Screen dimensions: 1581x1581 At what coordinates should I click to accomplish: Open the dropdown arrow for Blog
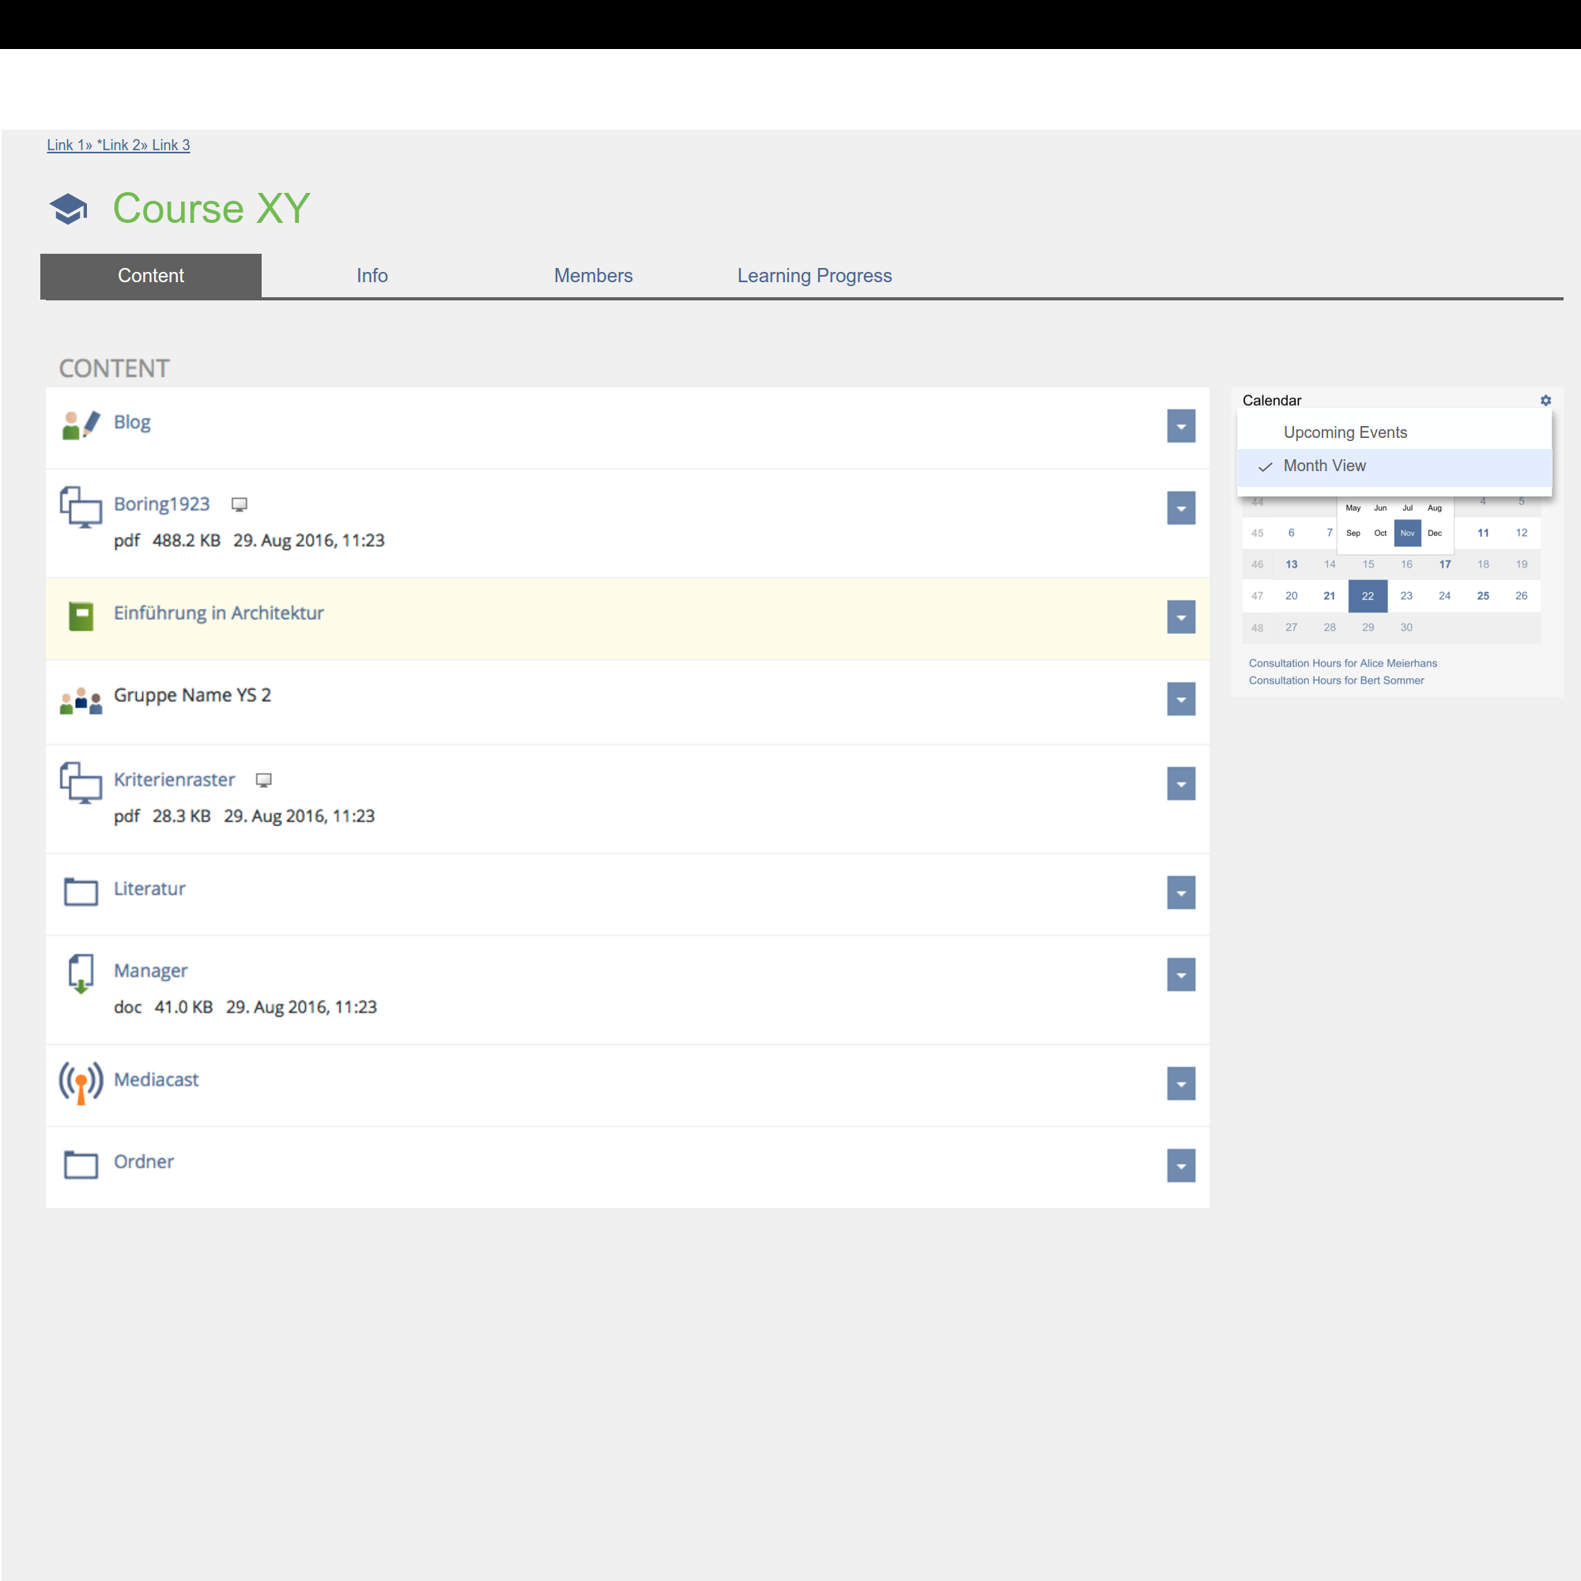point(1181,426)
